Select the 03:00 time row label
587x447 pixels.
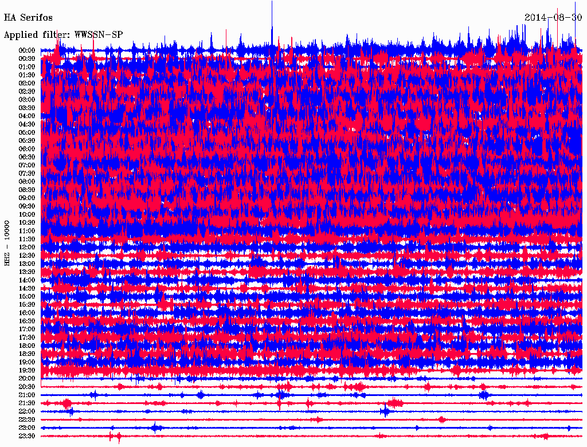coord(27,100)
